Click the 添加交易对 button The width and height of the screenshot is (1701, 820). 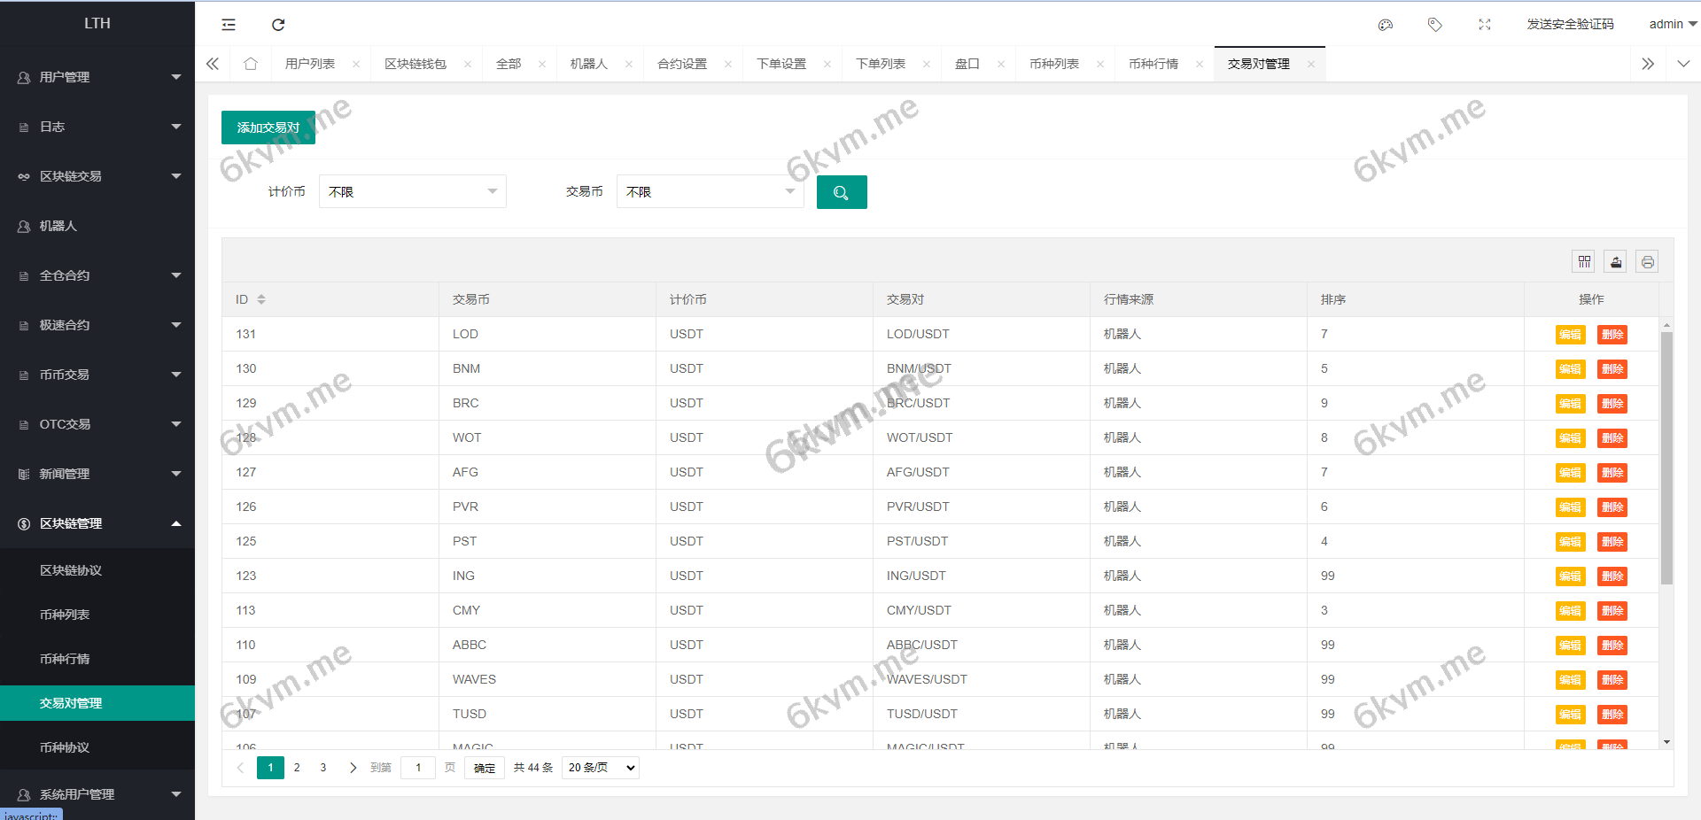(x=268, y=127)
